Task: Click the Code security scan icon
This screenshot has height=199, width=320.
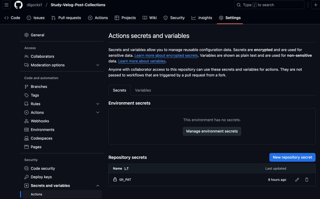Action: click(x=26, y=168)
